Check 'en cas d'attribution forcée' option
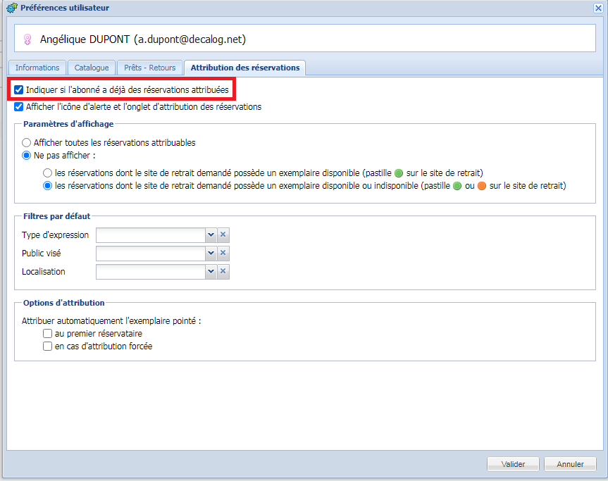Viewport: 608px width, 481px height. click(x=47, y=346)
